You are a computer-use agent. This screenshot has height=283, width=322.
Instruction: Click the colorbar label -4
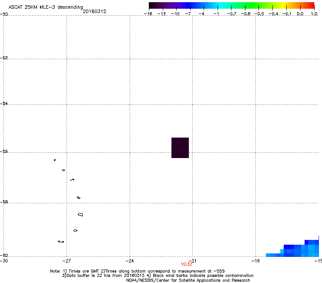201,14
